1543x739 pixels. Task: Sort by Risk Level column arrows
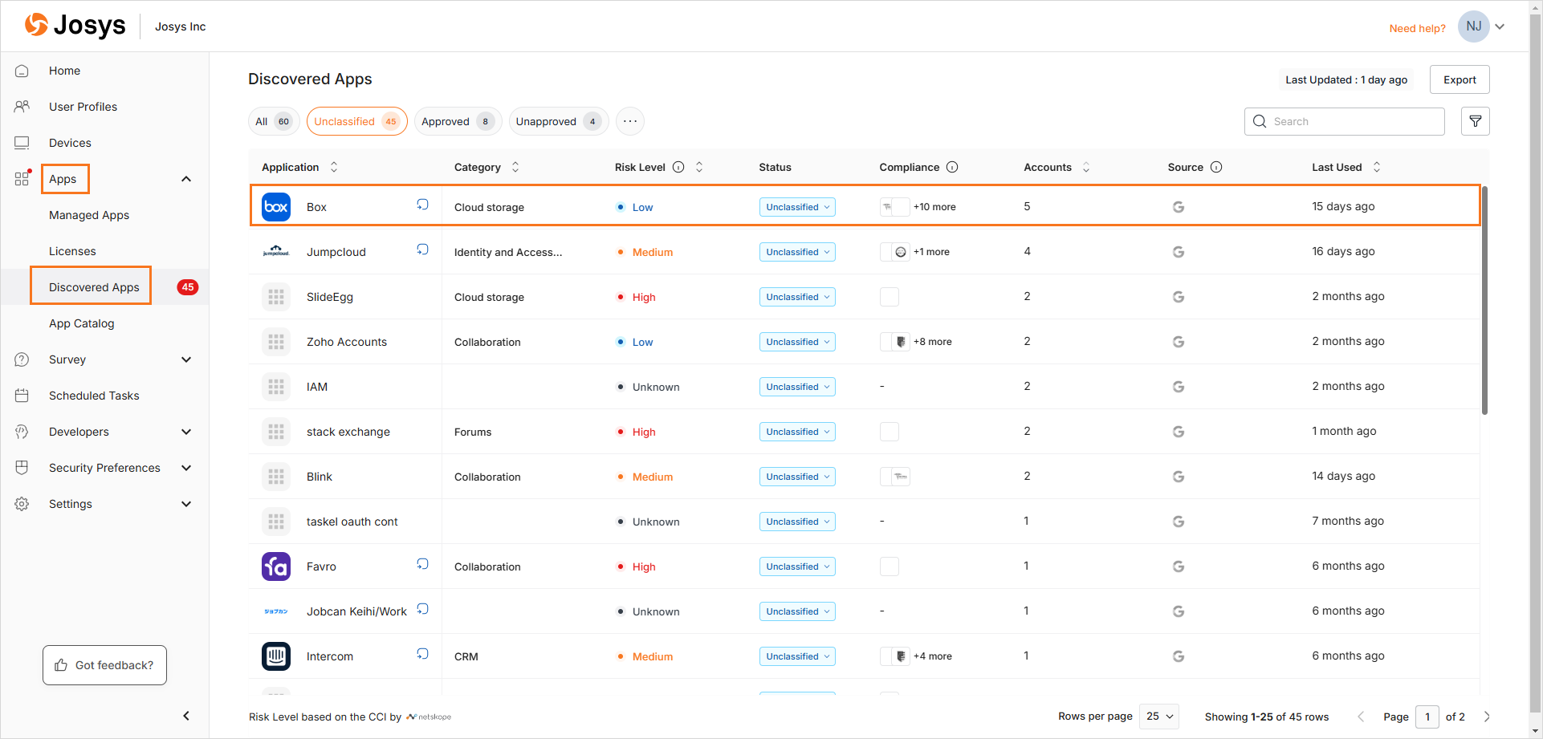(x=699, y=167)
